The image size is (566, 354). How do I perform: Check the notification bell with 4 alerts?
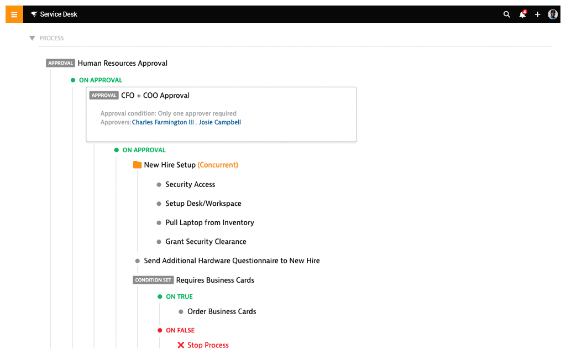click(x=522, y=14)
